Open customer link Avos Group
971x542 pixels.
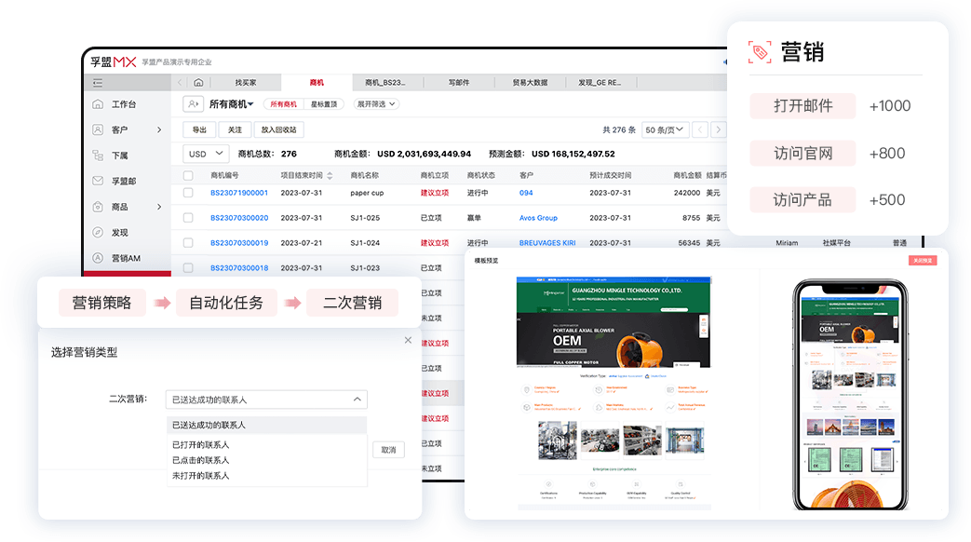coord(538,218)
